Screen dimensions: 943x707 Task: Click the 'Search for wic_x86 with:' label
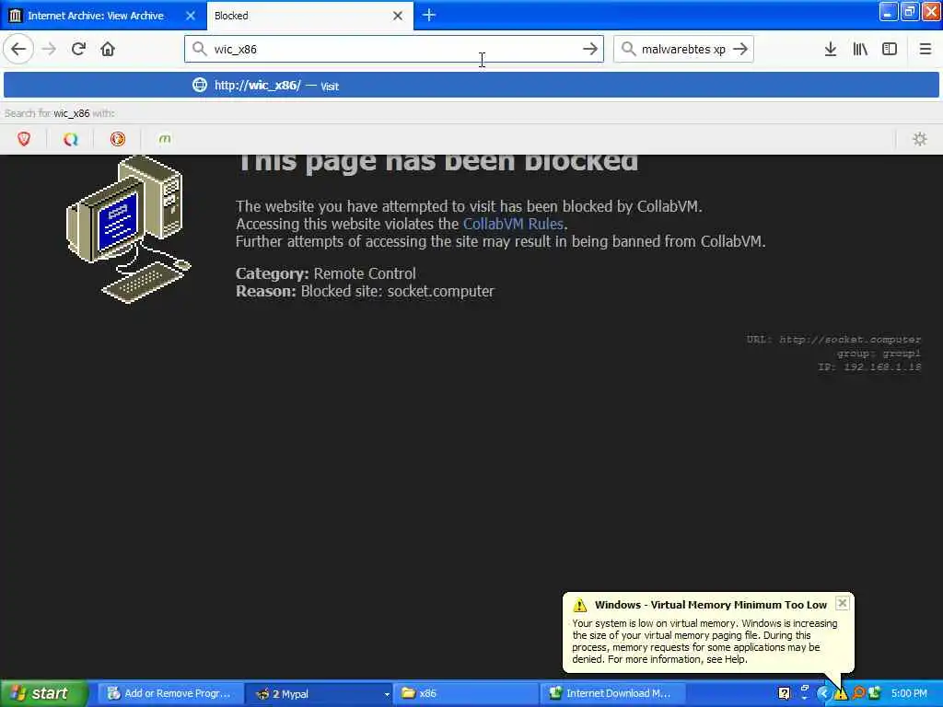coord(60,113)
